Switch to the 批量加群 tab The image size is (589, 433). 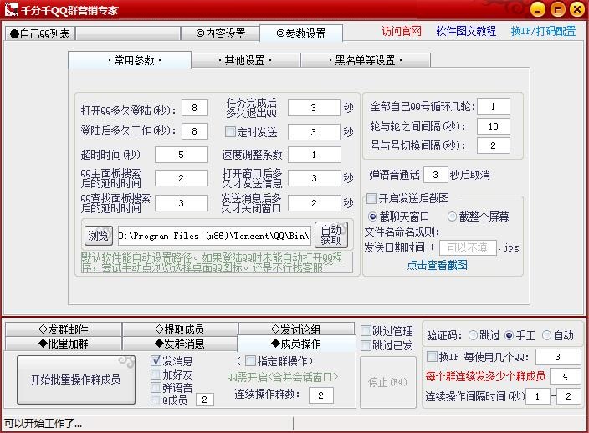(x=64, y=344)
